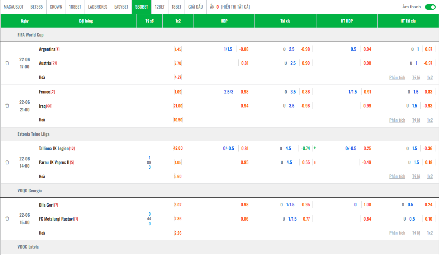
Task: Click Argentina 1x2 odds 1.45
Action: 178,49
